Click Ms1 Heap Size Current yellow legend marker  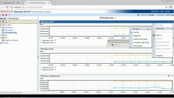[x=41, y=67]
